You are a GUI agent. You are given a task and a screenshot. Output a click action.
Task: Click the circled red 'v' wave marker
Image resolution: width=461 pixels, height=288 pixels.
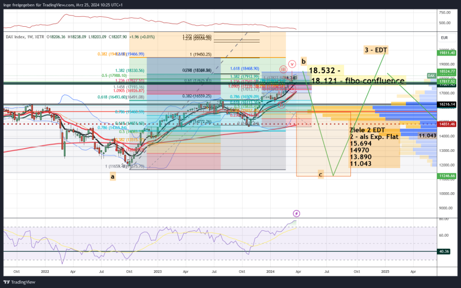[292, 63]
